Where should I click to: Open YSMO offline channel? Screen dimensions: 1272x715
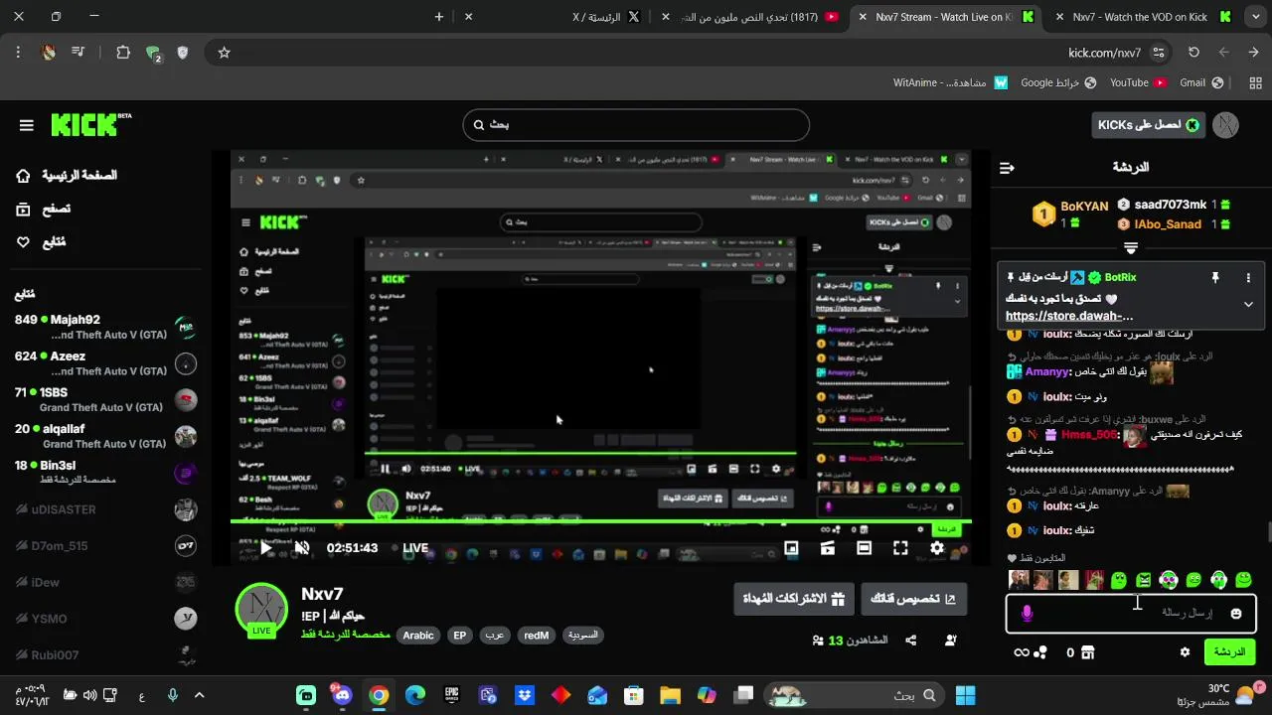point(104,619)
